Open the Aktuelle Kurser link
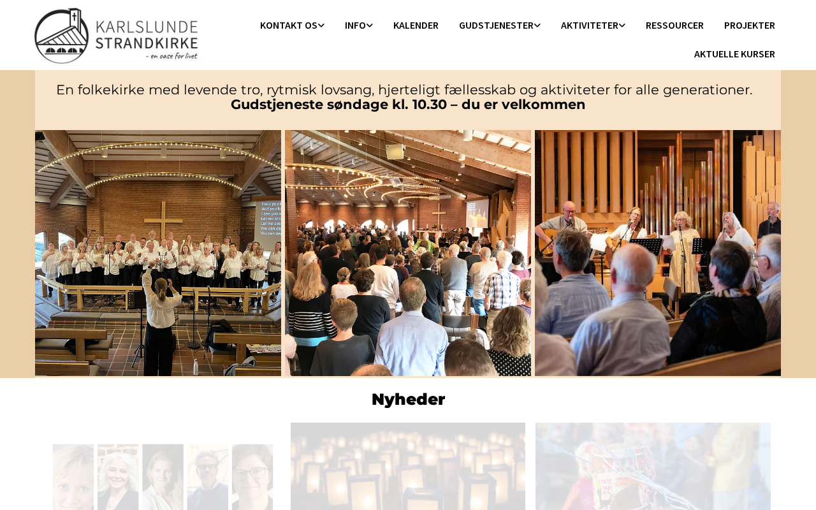Viewport: 816px width, 510px height. (x=734, y=54)
